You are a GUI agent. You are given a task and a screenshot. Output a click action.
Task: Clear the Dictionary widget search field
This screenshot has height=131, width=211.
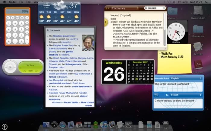click(x=164, y=8)
